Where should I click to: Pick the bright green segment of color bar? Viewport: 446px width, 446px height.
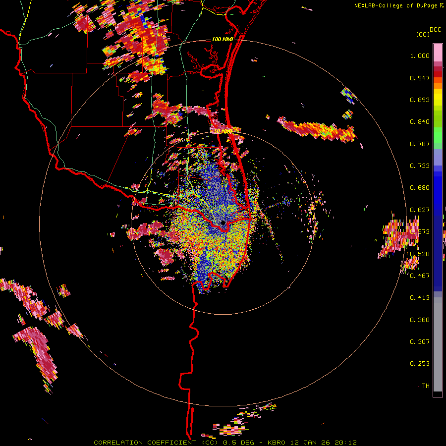pyautogui.click(x=438, y=135)
